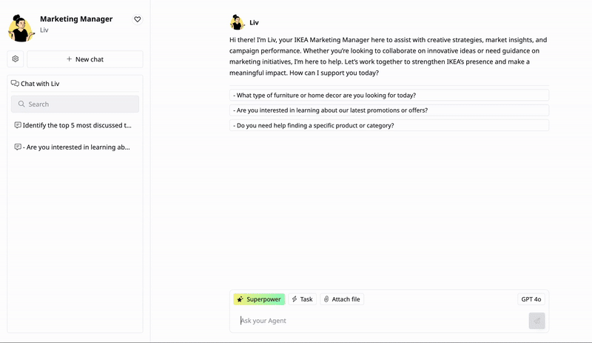Click the Task button
The height and width of the screenshot is (343, 592).
click(x=303, y=299)
